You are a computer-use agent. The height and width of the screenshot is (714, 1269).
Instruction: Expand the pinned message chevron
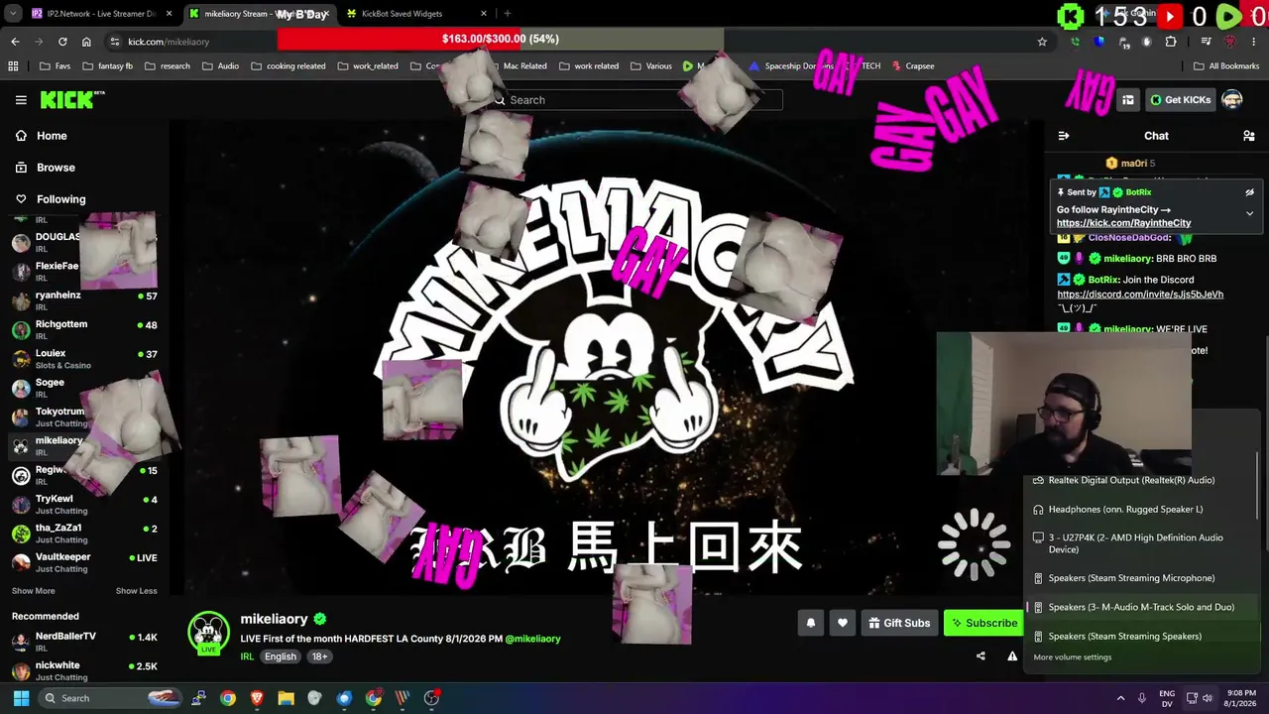[1249, 213]
